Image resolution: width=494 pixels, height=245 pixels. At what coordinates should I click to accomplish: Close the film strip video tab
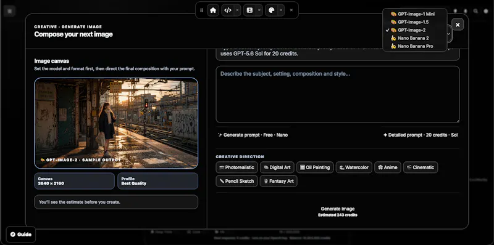(259, 10)
